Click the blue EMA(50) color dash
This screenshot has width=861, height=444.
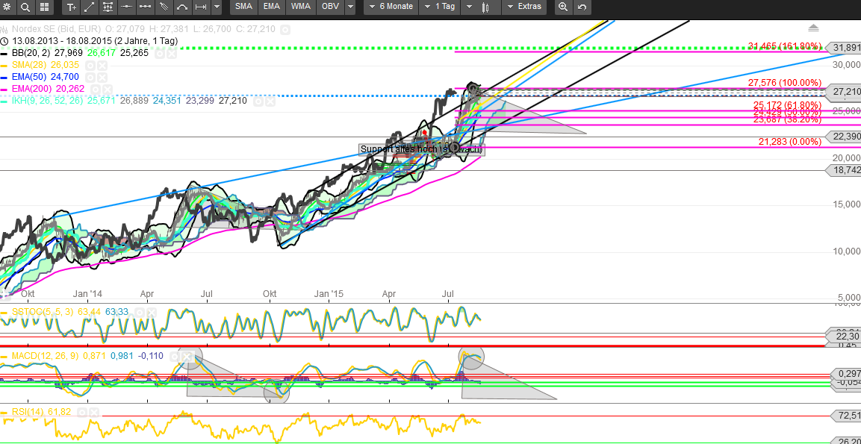pos(4,78)
